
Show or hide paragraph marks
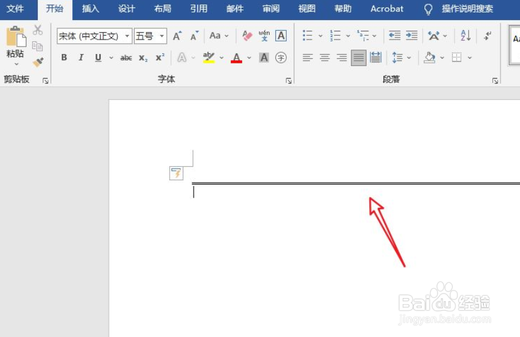(x=487, y=35)
